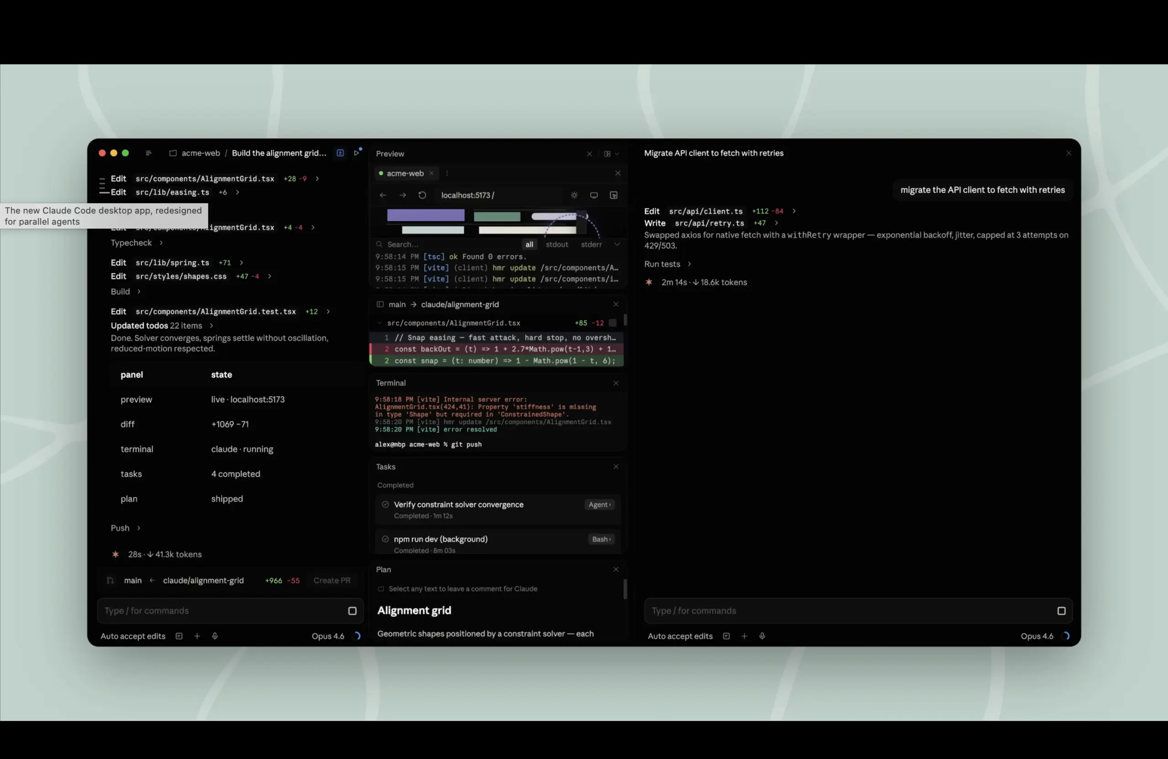Select the stderr log filter tab
This screenshot has height=759, width=1168.
coord(591,244)
